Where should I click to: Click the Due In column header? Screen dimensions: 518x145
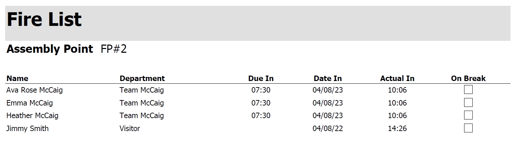pyautogui.click(x=261, y=79)
